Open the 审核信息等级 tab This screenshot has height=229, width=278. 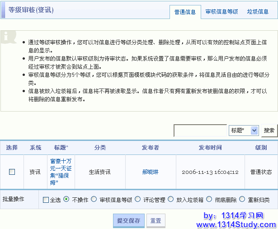point(221,12)
